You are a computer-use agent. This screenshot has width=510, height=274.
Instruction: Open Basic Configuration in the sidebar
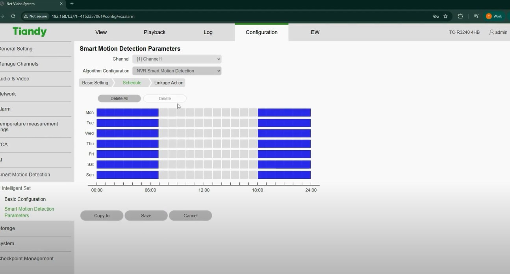(25, 199)
